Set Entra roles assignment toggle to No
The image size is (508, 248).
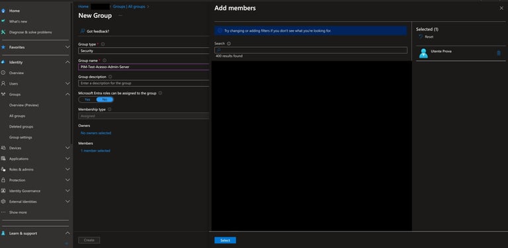(105, 99)
